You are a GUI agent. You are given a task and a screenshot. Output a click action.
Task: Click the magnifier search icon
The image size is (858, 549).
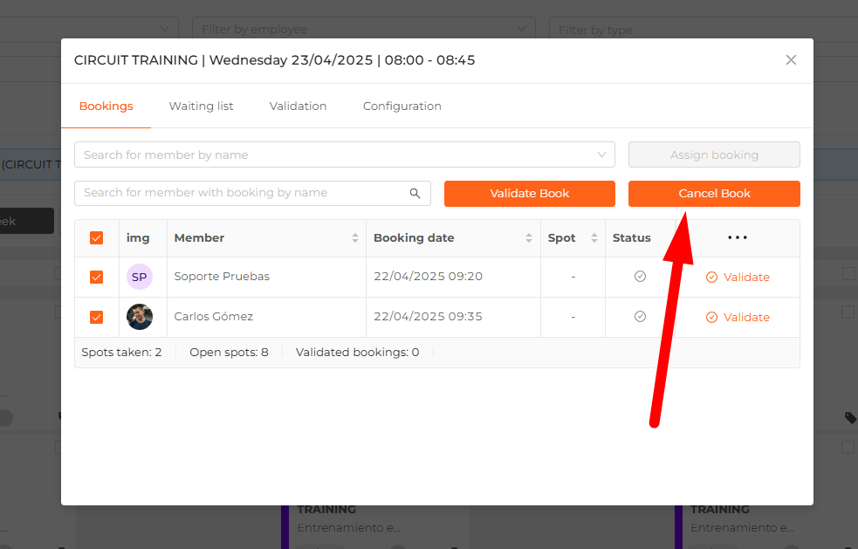click(415, 193)
